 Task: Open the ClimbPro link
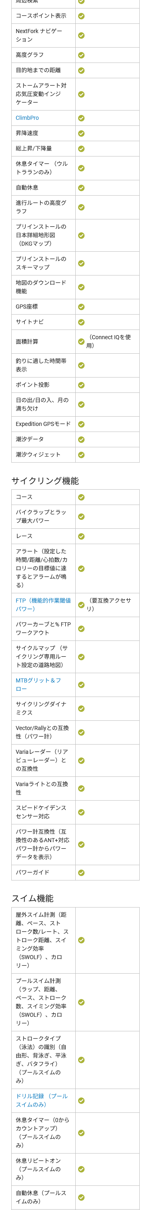click(x=27, y=118)
